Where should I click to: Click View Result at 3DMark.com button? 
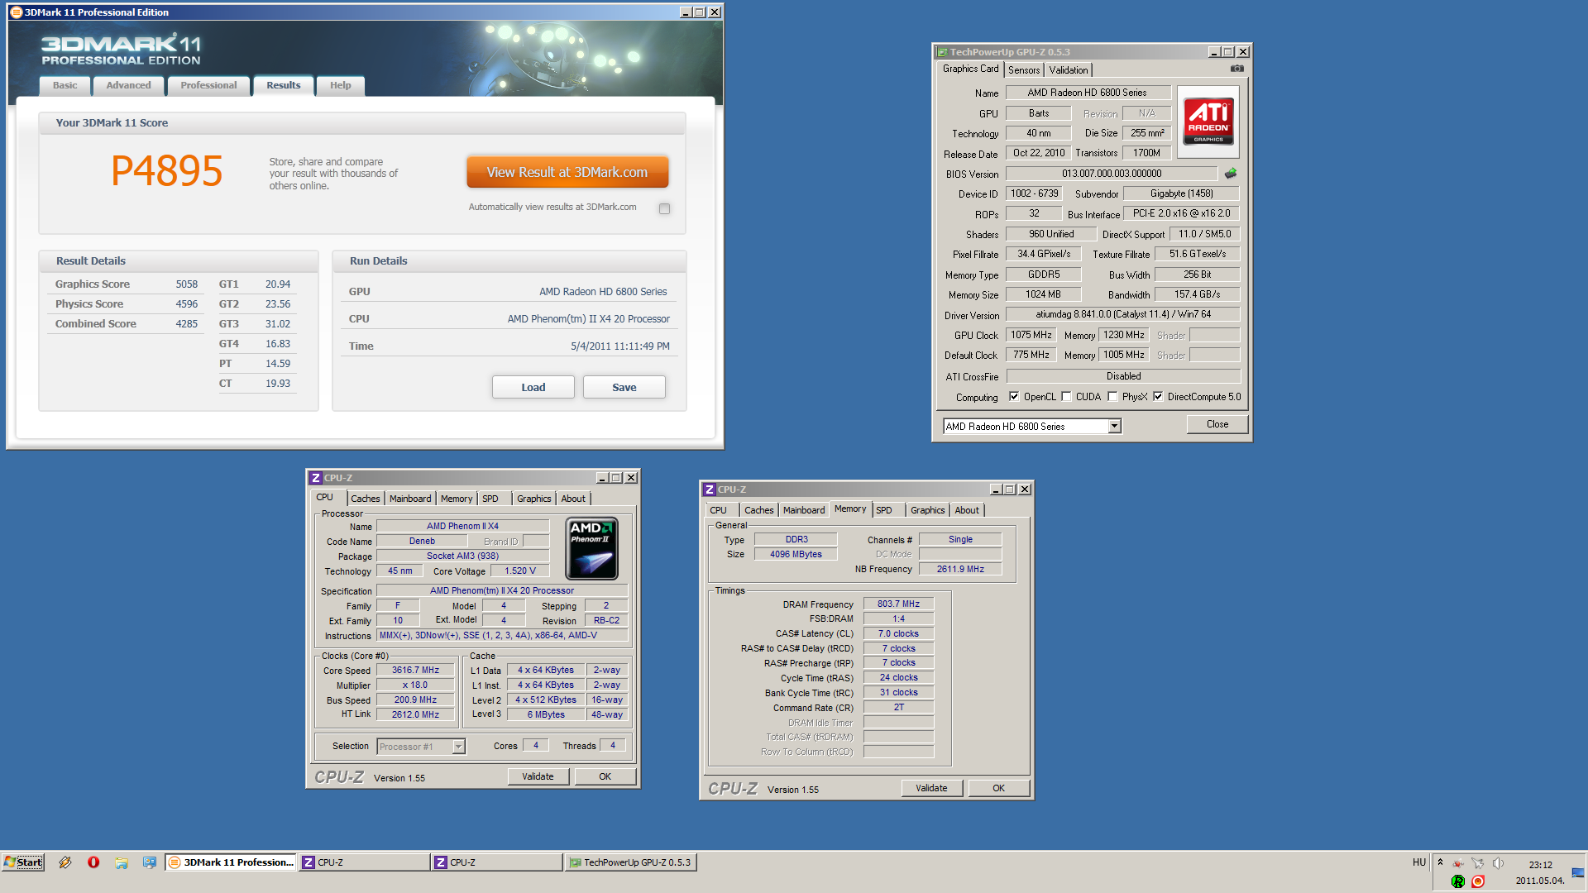567,172
